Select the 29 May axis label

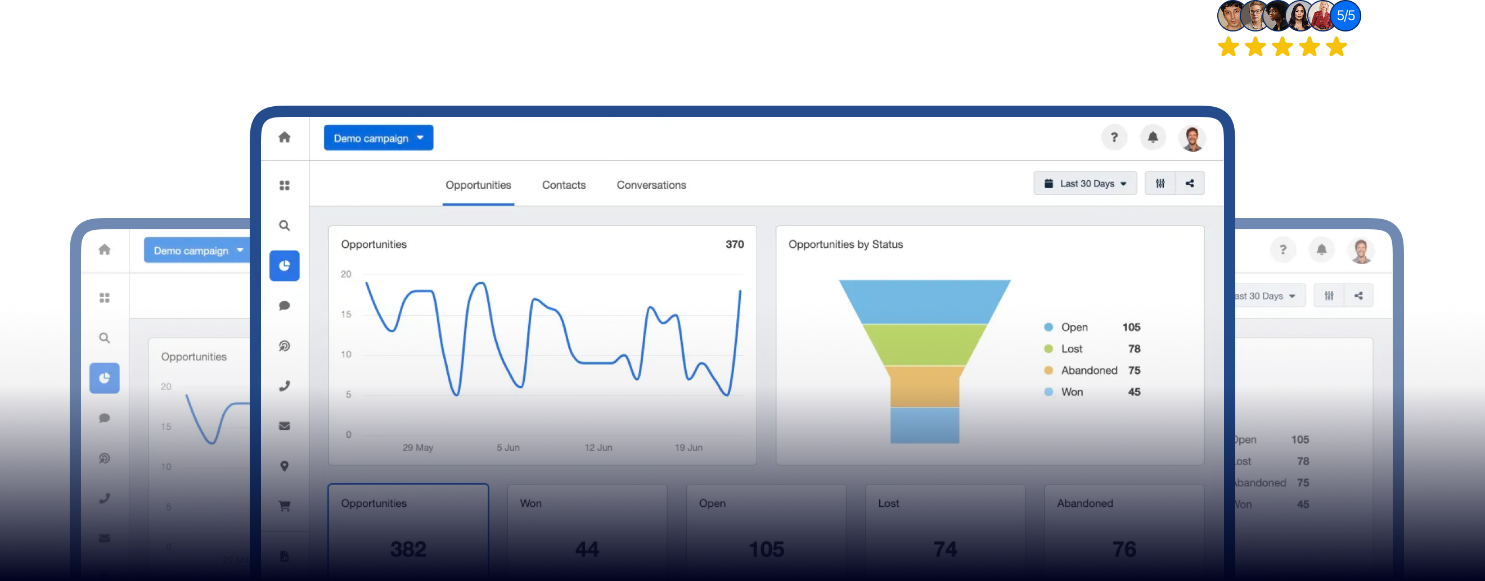[x=417, y=447]
